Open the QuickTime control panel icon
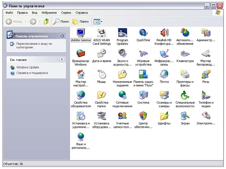 [x=143, y=32]
